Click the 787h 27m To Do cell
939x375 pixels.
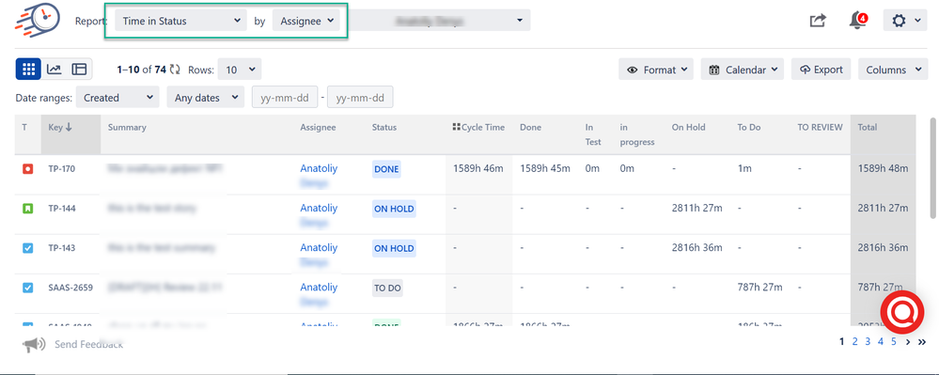(x=760, y=287)
